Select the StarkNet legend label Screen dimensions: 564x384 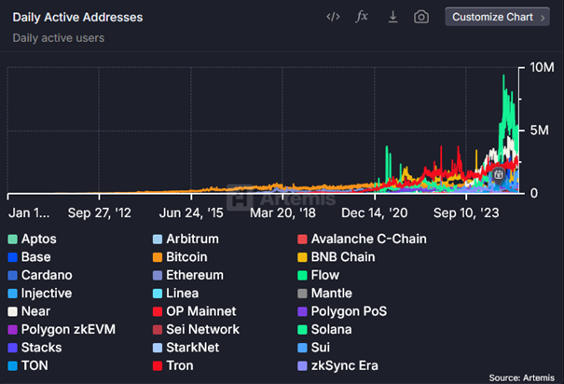192,348
